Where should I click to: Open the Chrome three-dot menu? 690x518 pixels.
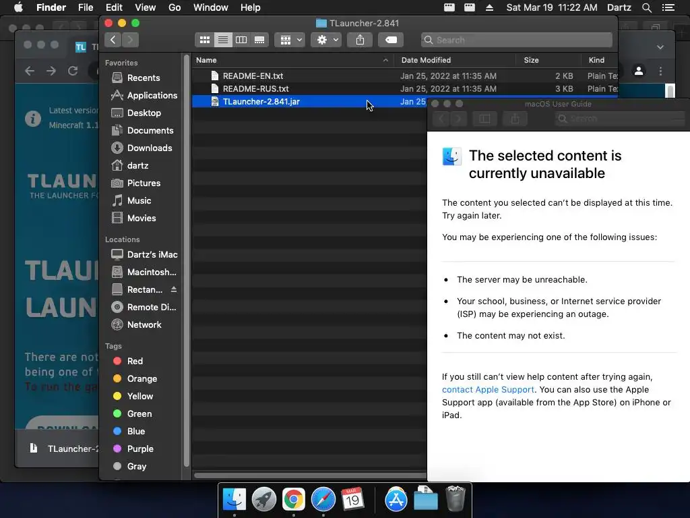click(x=660, y=71)
